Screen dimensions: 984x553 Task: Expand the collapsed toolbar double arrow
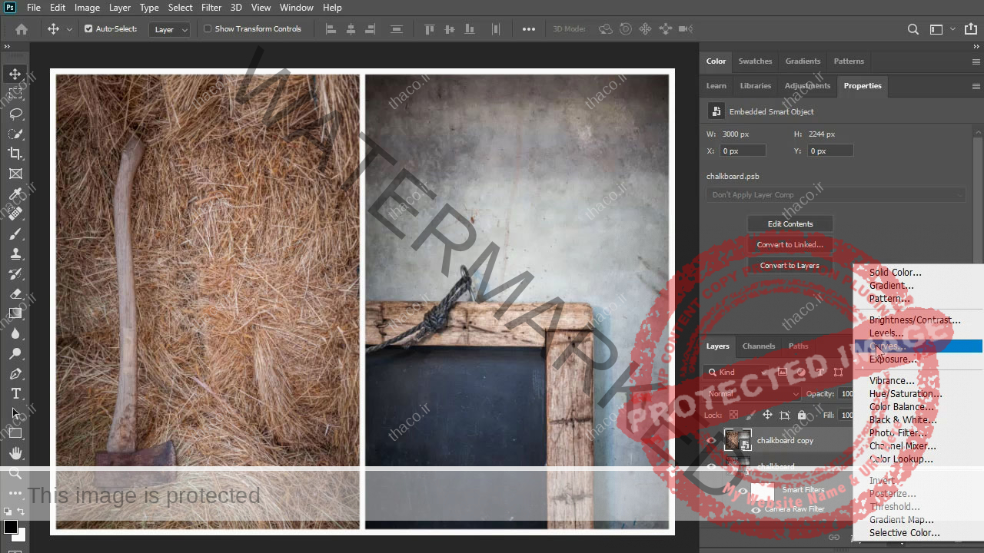click(x=8, y=48)
